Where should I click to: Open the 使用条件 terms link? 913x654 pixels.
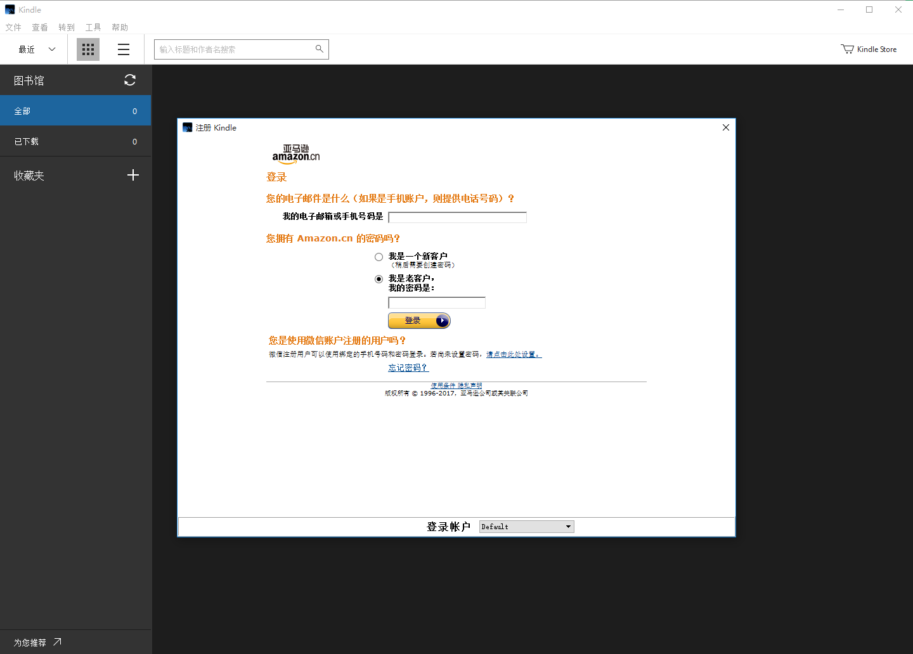[x=443, y=385]
